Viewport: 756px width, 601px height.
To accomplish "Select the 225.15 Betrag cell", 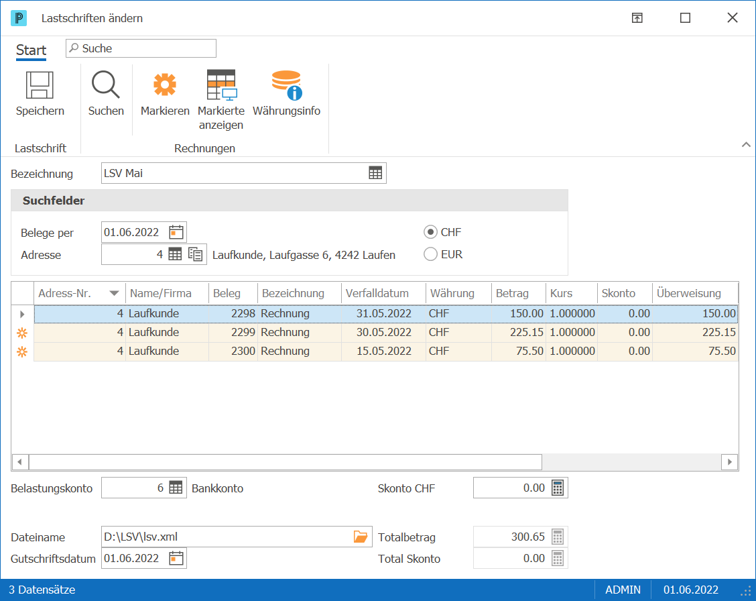I will click(x=518, y=332).
